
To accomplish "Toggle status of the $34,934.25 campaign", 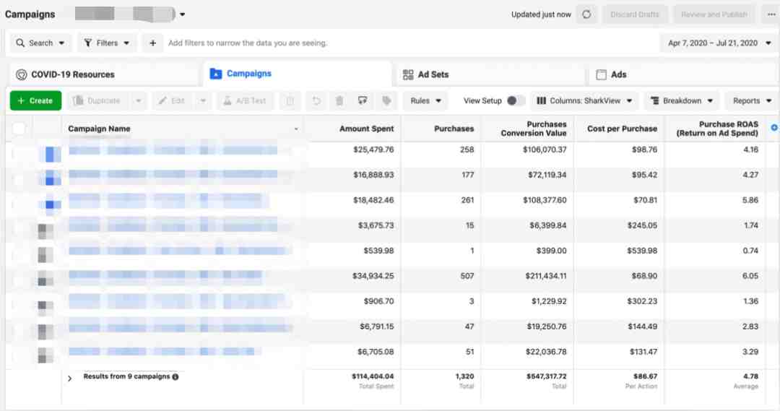I will tap(45, 279).
